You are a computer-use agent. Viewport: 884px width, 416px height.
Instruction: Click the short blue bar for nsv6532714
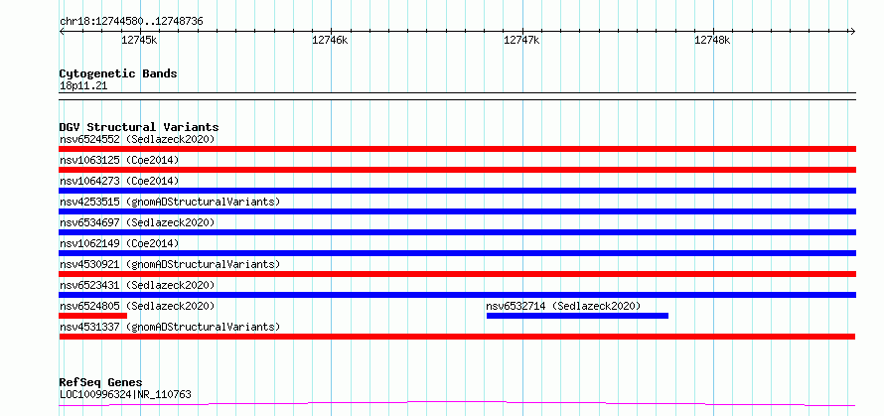click(577, 316)
